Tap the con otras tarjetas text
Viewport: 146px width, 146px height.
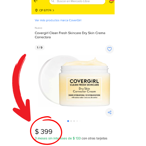tap(94, 138)
